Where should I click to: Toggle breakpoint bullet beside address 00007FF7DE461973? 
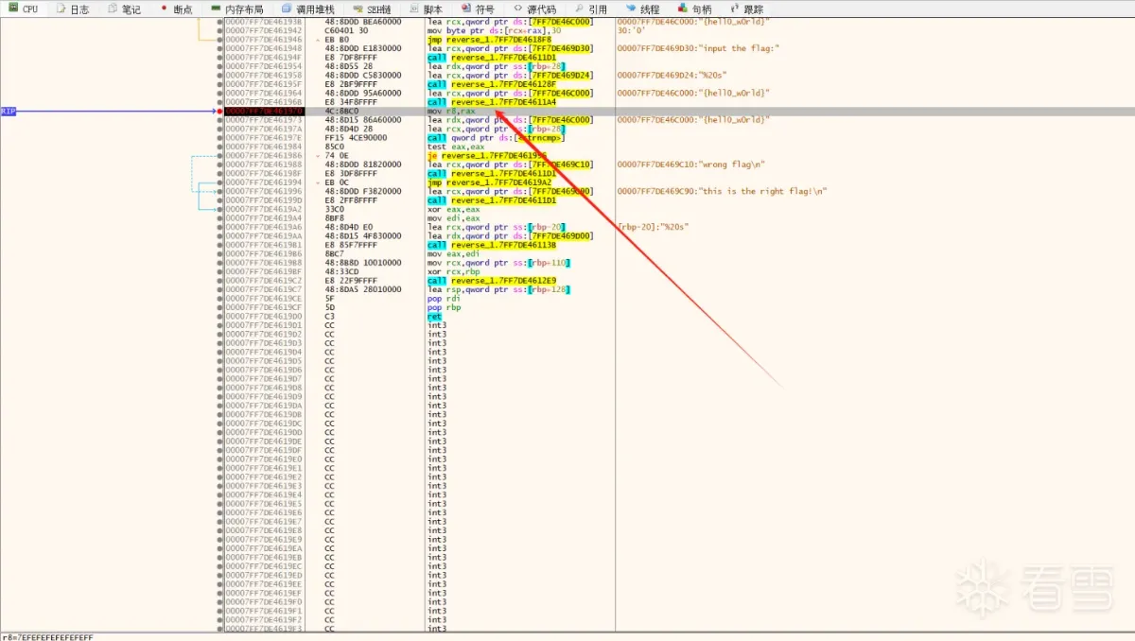(x=220, y=120)
